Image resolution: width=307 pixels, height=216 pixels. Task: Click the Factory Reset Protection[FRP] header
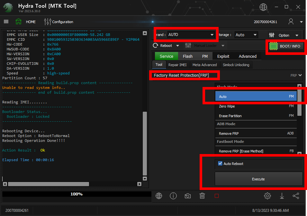tap(181, 75)
